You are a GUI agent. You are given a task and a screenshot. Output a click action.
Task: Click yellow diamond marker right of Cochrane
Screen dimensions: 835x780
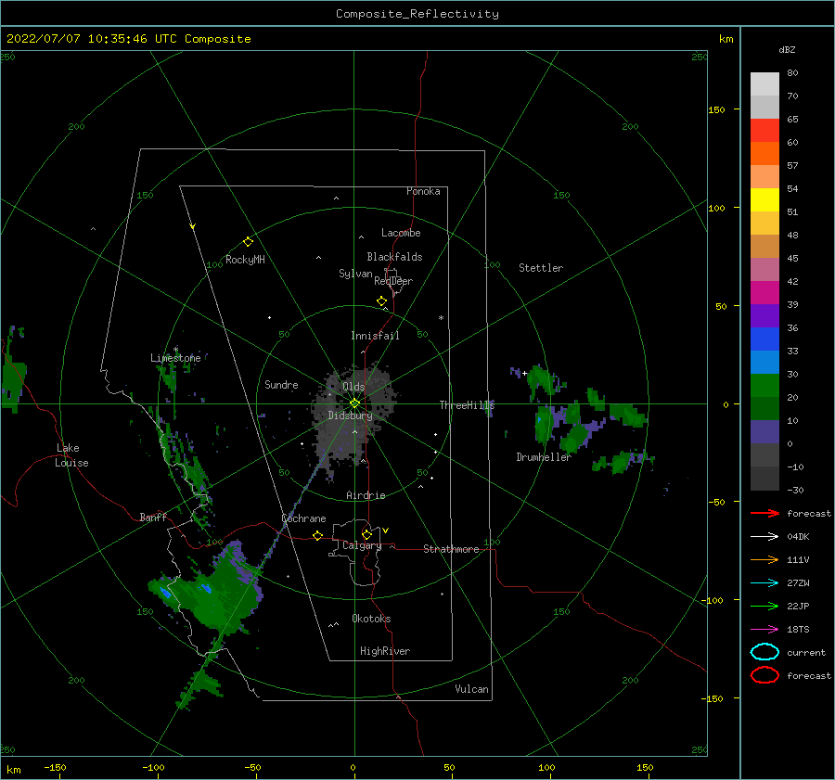(317, 535)
